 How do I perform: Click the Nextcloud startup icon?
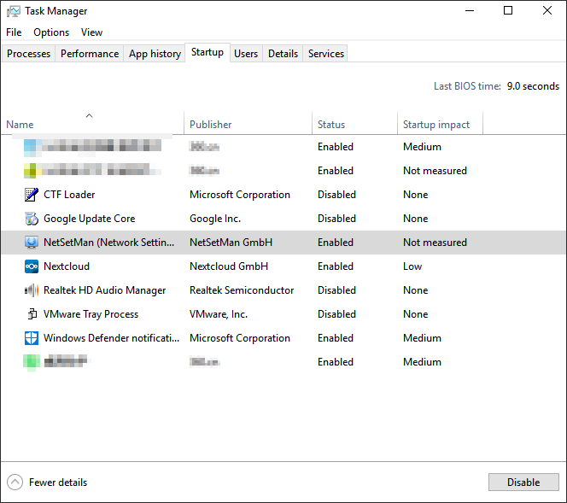32,266
